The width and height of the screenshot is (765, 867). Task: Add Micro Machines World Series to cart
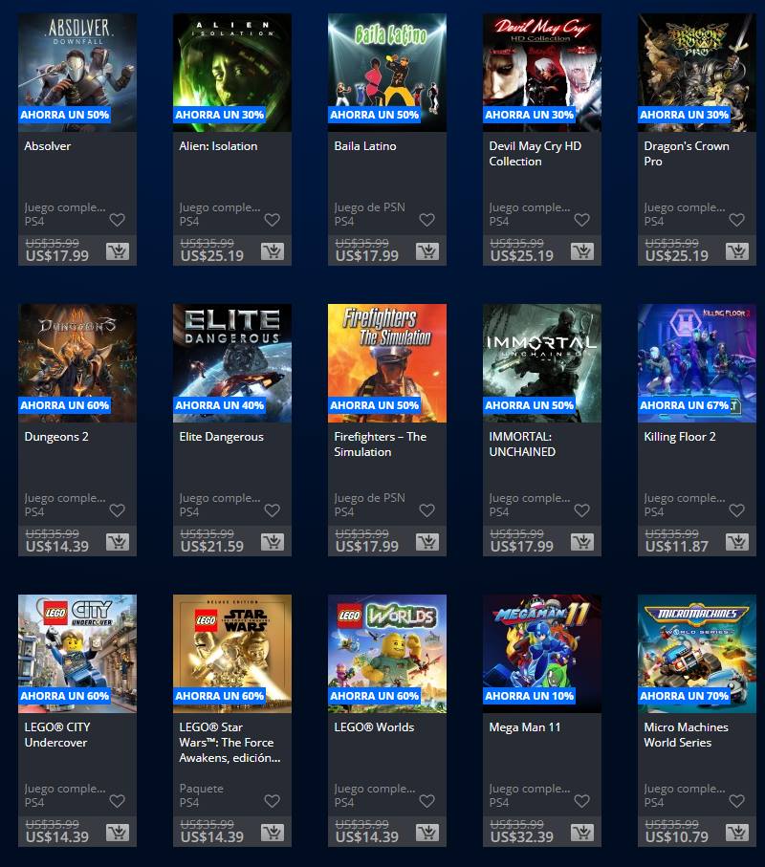[736, 833]
